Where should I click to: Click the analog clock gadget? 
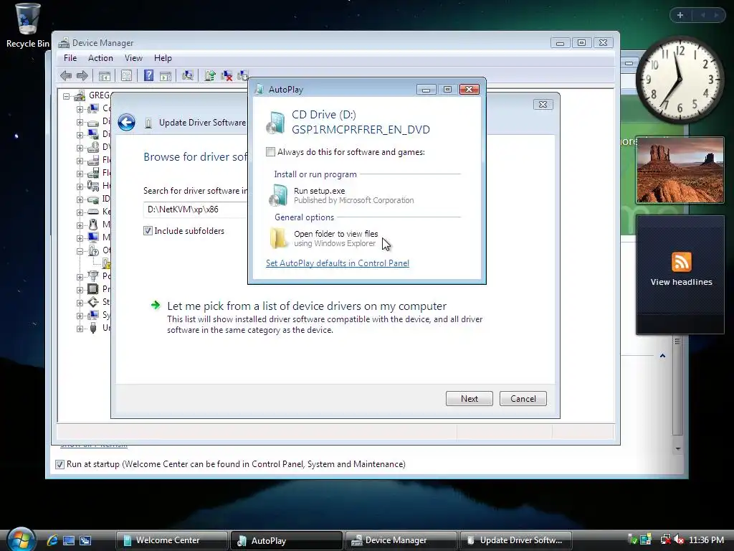point(680,80)
